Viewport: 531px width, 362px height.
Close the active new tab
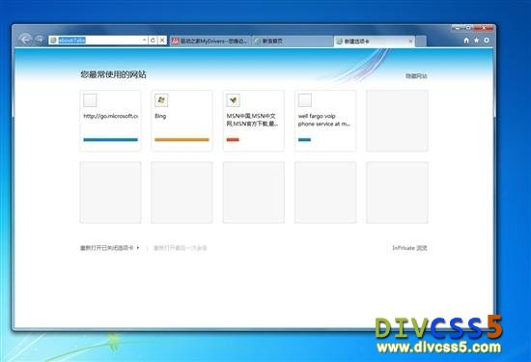point(410,42)
